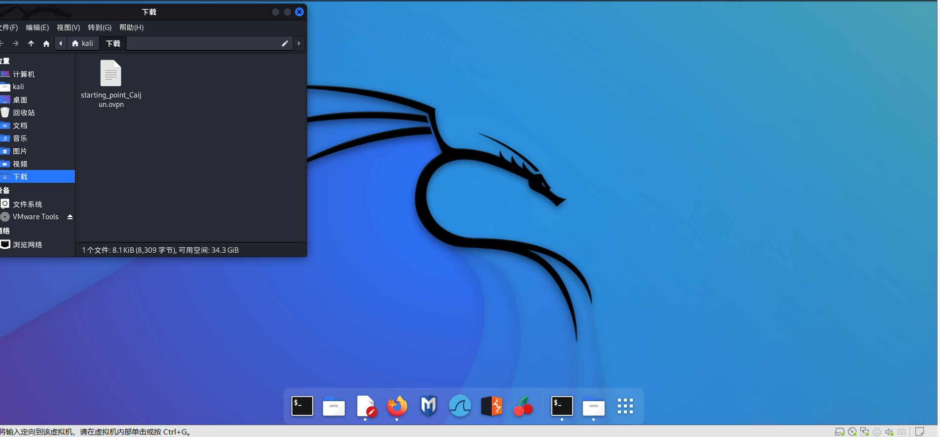Select 下载 in the sidebar

(x=37, y=176)
